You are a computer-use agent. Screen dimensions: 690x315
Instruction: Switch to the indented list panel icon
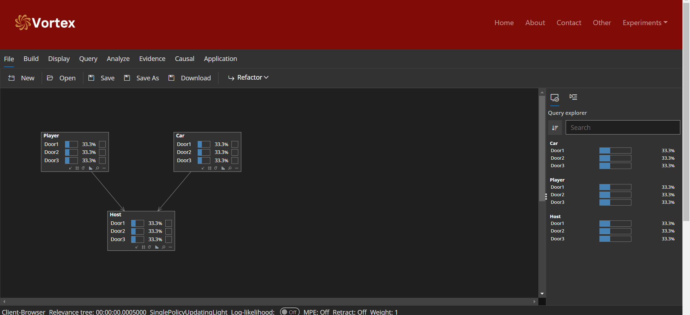tap(573, 97)
